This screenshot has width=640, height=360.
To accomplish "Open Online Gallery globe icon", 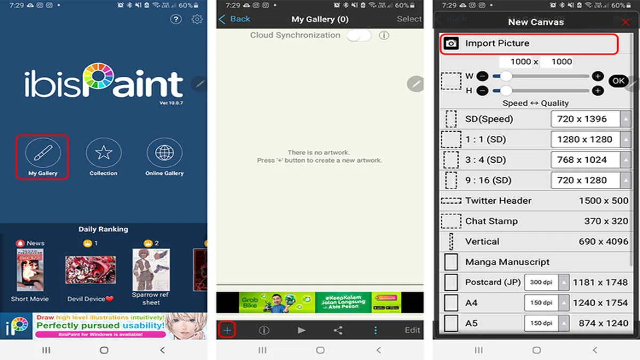I will (x=164, y=157).
